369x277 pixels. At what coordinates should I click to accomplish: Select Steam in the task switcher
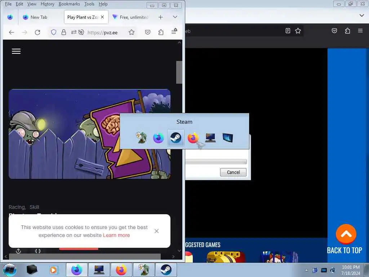pos(176,137)
